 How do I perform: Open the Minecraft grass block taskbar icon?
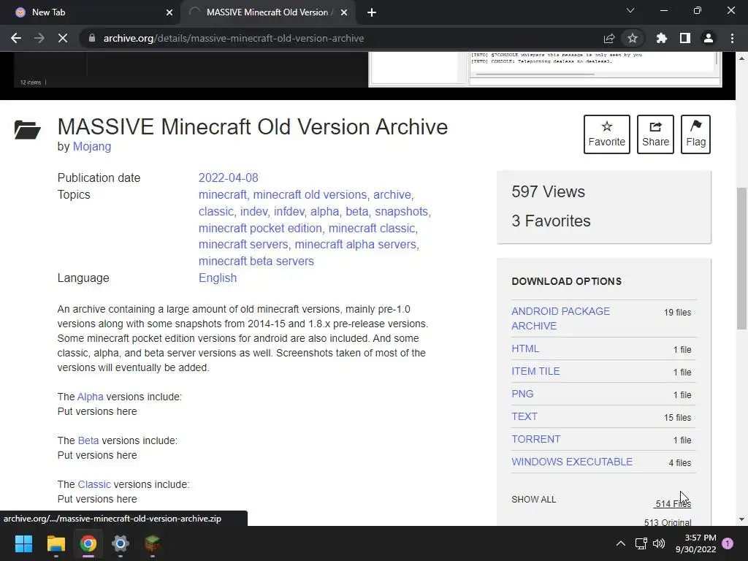click(153, 543)
